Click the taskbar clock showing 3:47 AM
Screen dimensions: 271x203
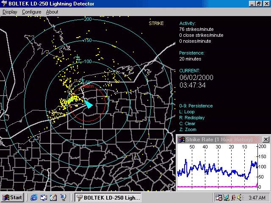tap(257, 198)
